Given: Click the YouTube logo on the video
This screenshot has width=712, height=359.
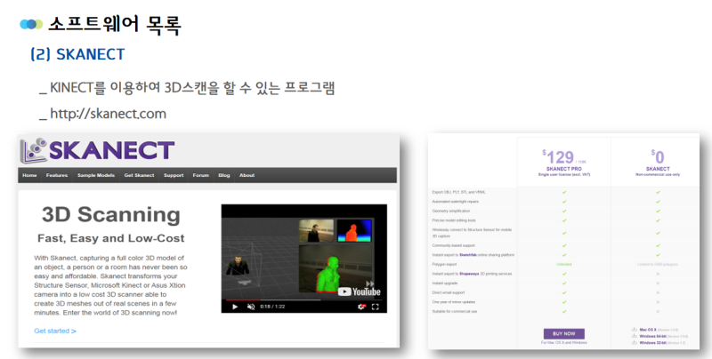Looking at the screenshot, I should pos(360,292).
